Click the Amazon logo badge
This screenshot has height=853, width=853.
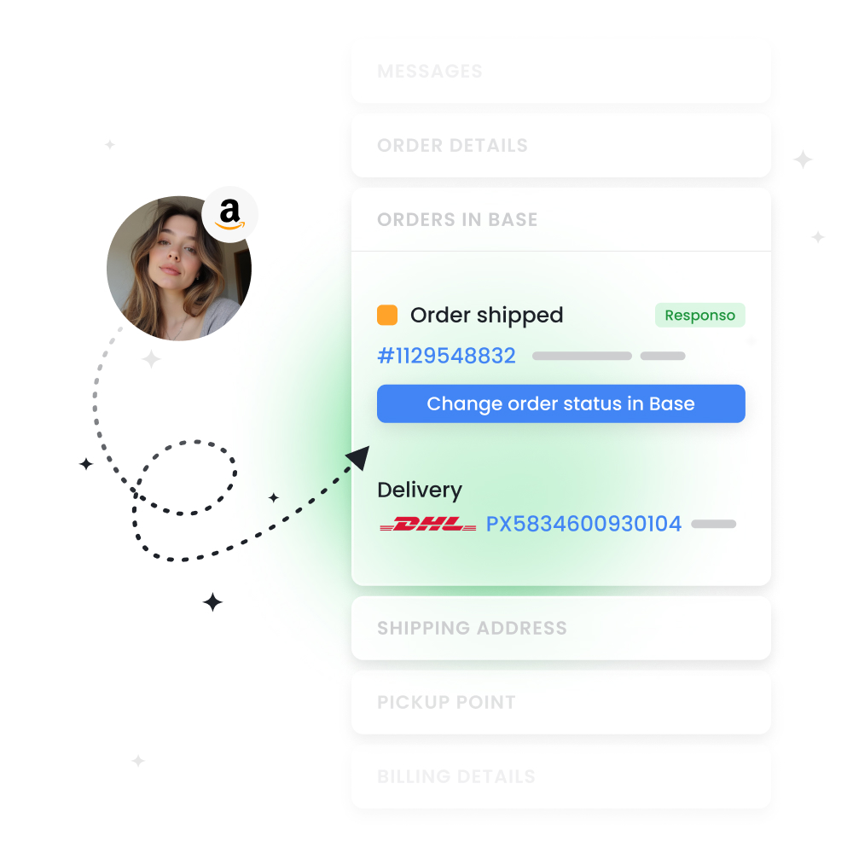(229, 214)
